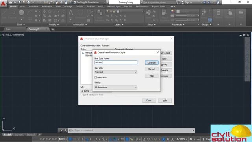This screenshot has width=252, height=142.
Task: Click Compare button in Dimension Style Manager
Action: click(166, 76)
